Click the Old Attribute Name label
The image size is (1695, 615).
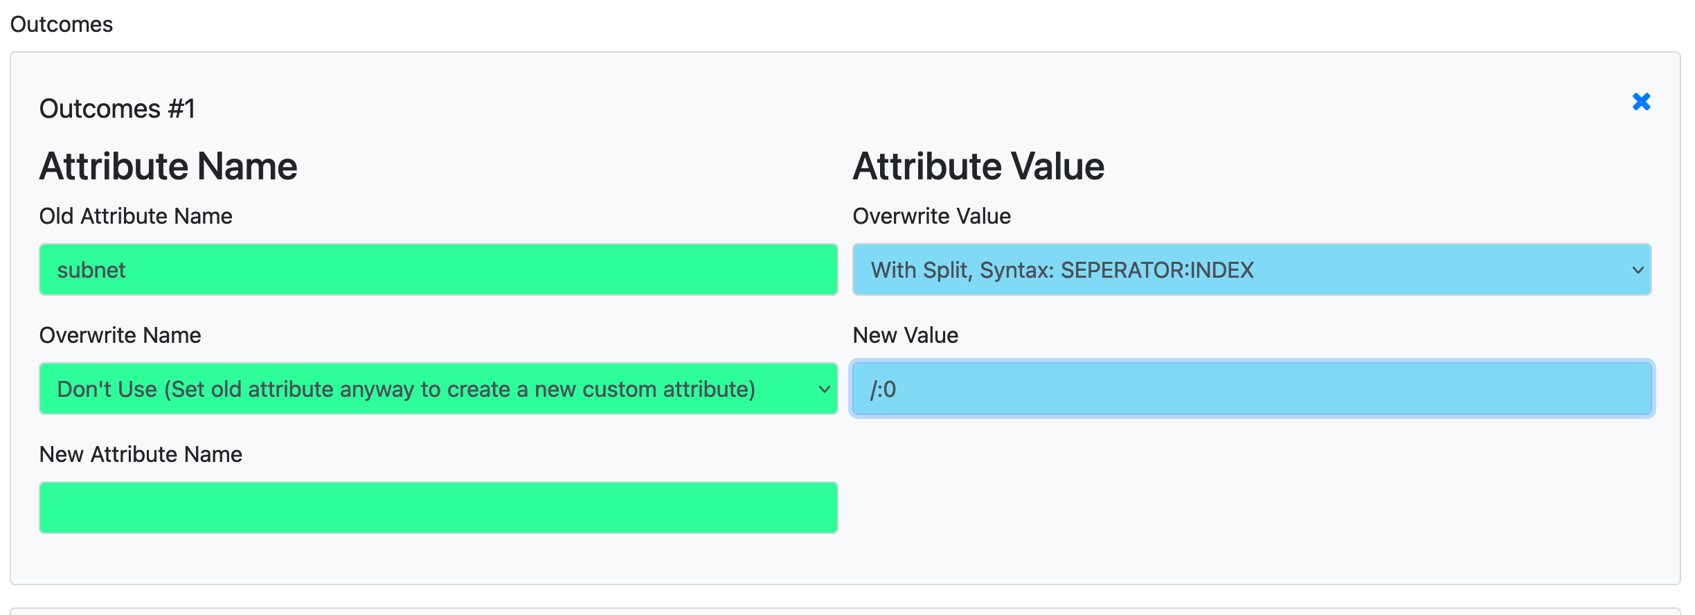136,216
